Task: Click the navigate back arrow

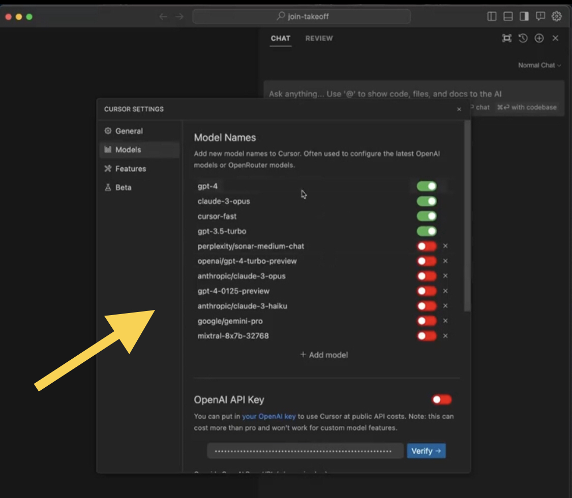Action: pyautogui.click(x=163, y=16)
